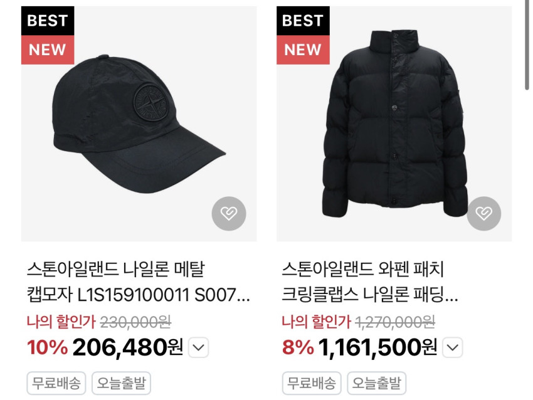533x400 pixels.
Task: Click the BEST badge on the jacket item
Action: tap(303, 21)
